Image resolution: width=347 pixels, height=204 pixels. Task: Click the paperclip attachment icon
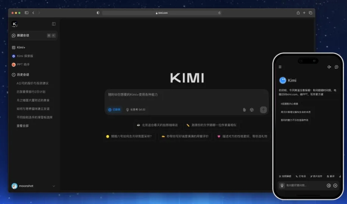click(244, 110)
